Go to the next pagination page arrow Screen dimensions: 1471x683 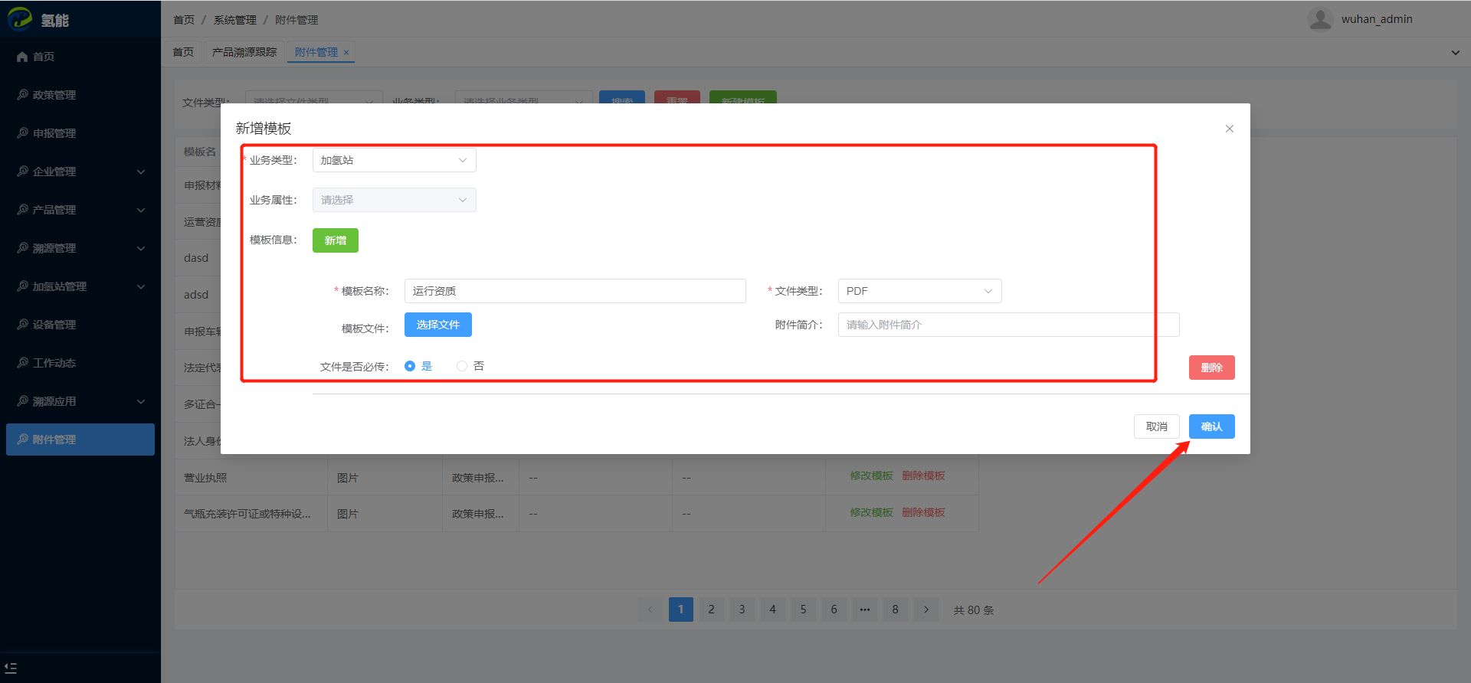click(x=926, y=609)
